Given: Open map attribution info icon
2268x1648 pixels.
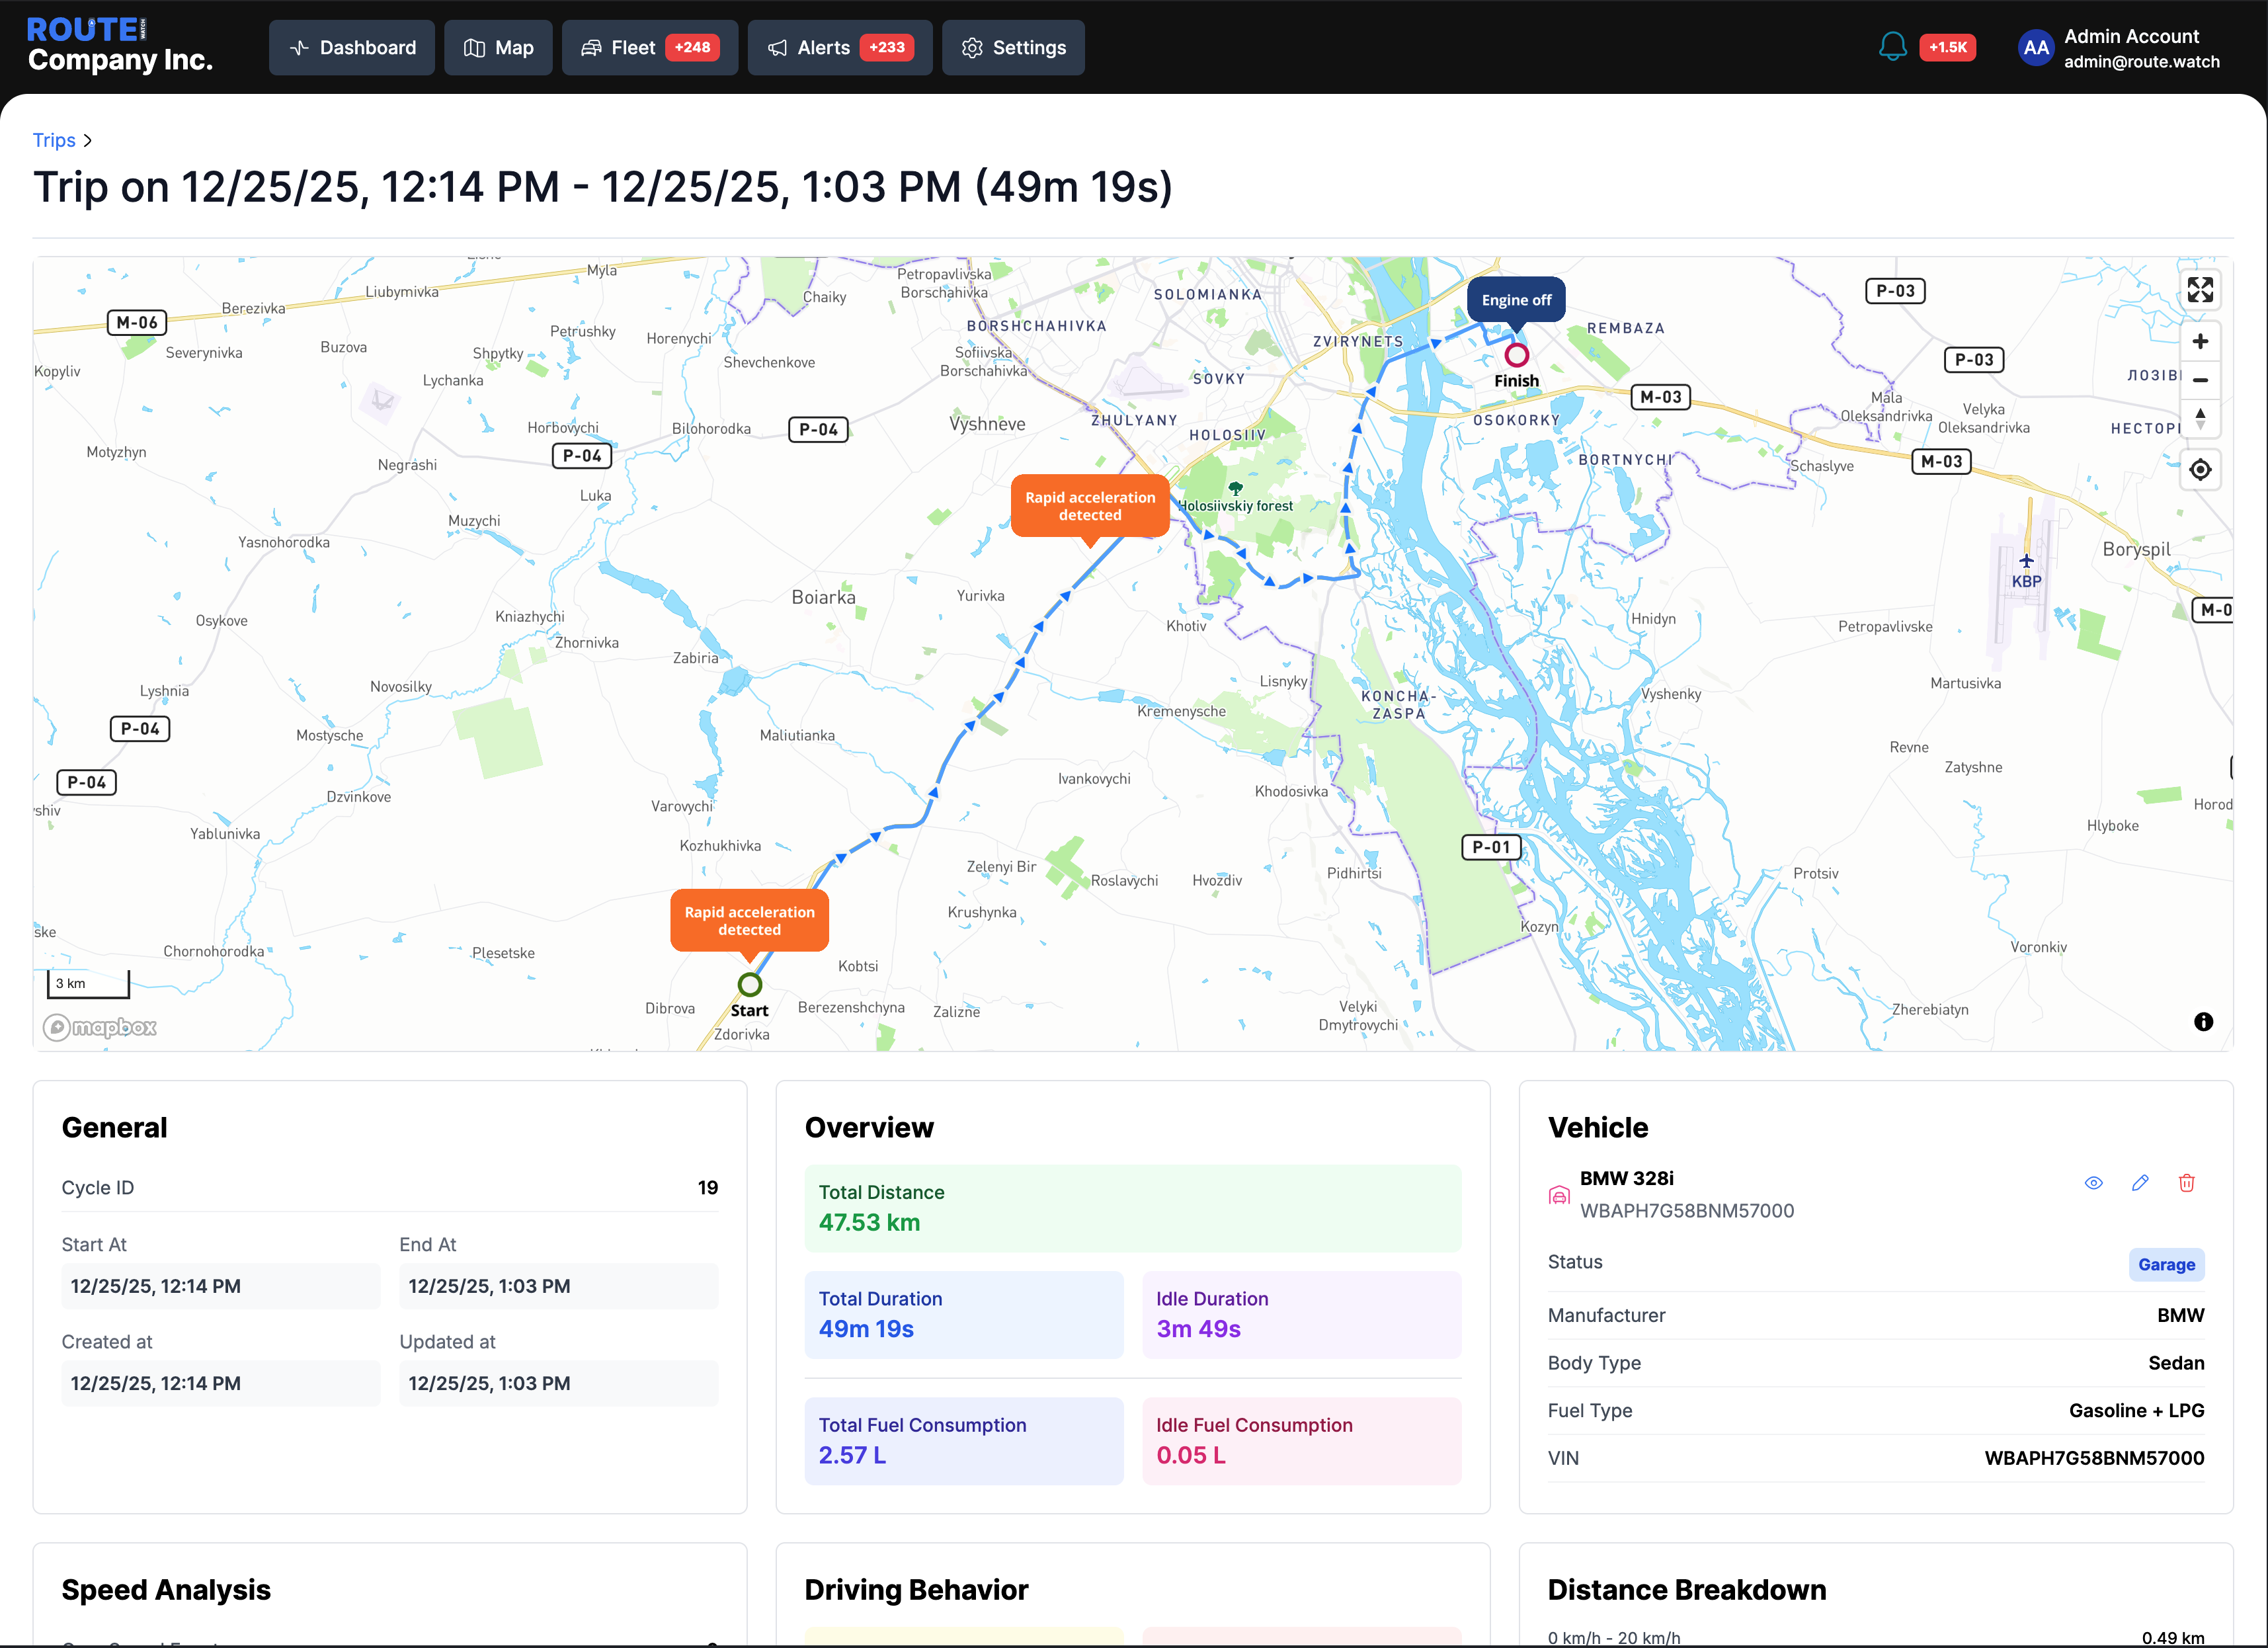Looking at the screenshot, I should (2203, 1021).
